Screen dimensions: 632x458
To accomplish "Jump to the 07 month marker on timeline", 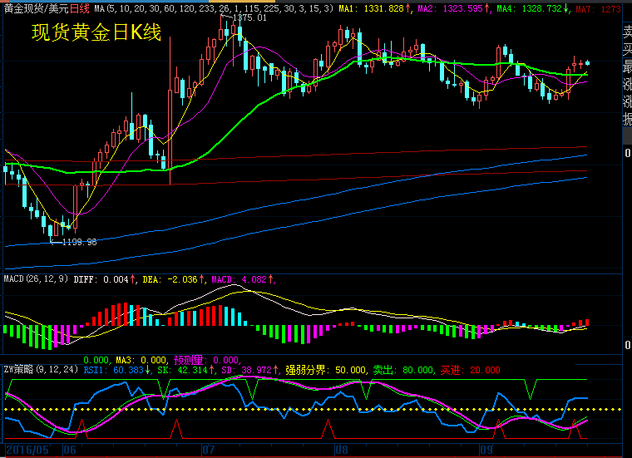I will click(208, 450).
